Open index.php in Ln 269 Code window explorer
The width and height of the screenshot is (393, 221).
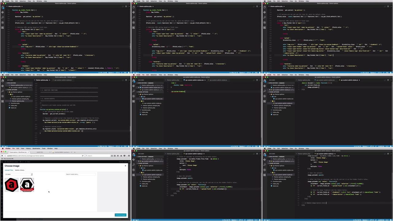tap(14, 106)
